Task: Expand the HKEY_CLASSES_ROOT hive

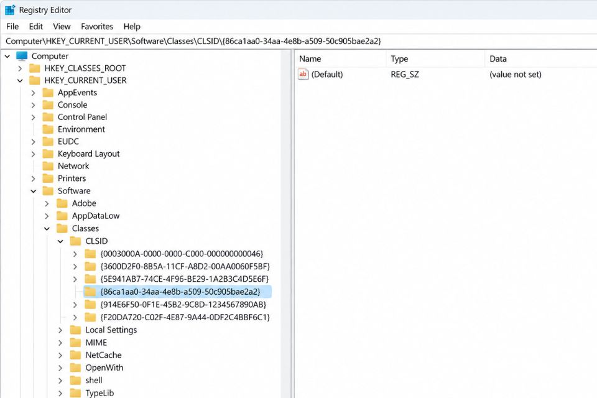Action: (x=20, y=68)
